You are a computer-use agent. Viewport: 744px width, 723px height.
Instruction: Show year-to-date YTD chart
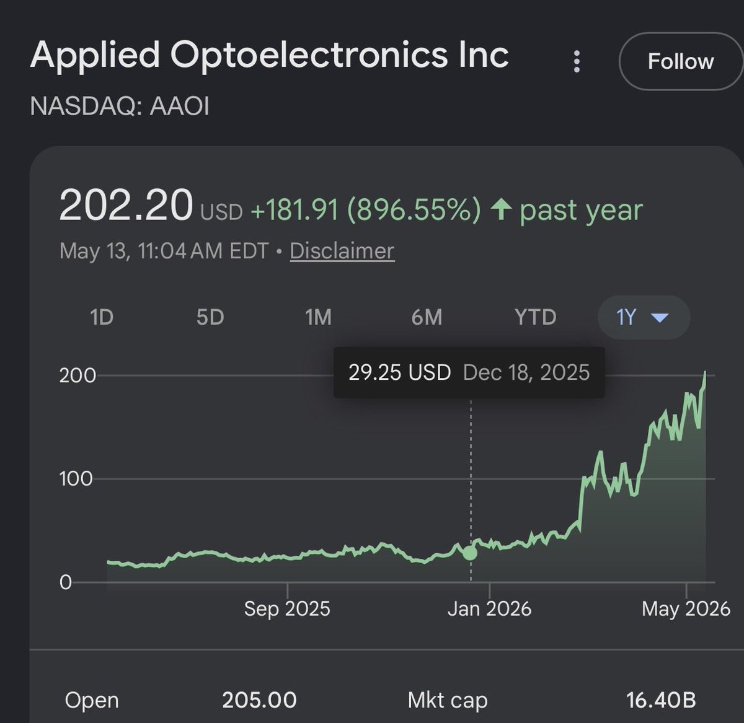[x=535, y=317]
